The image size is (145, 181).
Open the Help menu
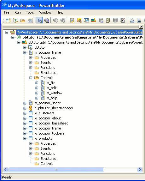pos(60,12)
